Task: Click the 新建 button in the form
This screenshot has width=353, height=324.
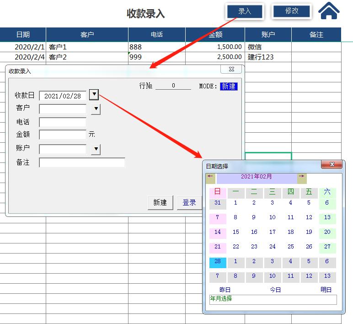Action: click(x=160, y=203)
